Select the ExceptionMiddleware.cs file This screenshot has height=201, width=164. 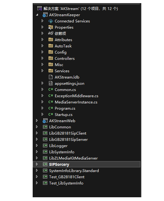click(x=77, y=96)
